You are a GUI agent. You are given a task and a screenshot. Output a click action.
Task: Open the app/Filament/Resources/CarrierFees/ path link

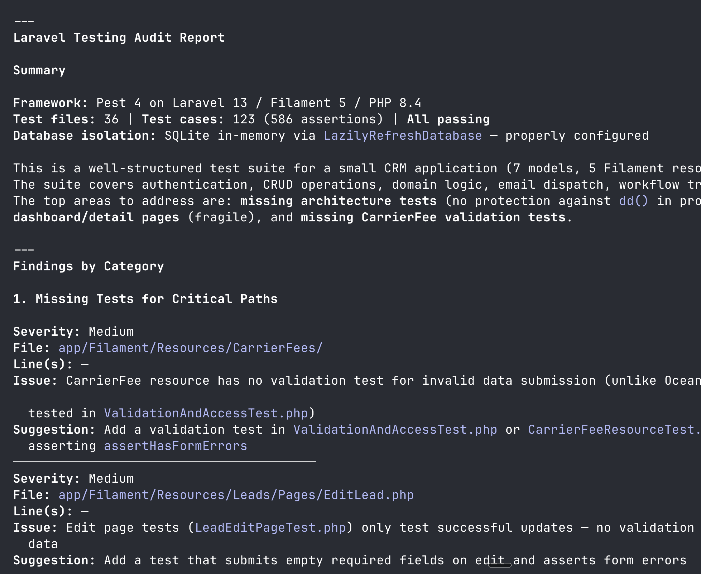pyautogui.click(x=190, y=348)
